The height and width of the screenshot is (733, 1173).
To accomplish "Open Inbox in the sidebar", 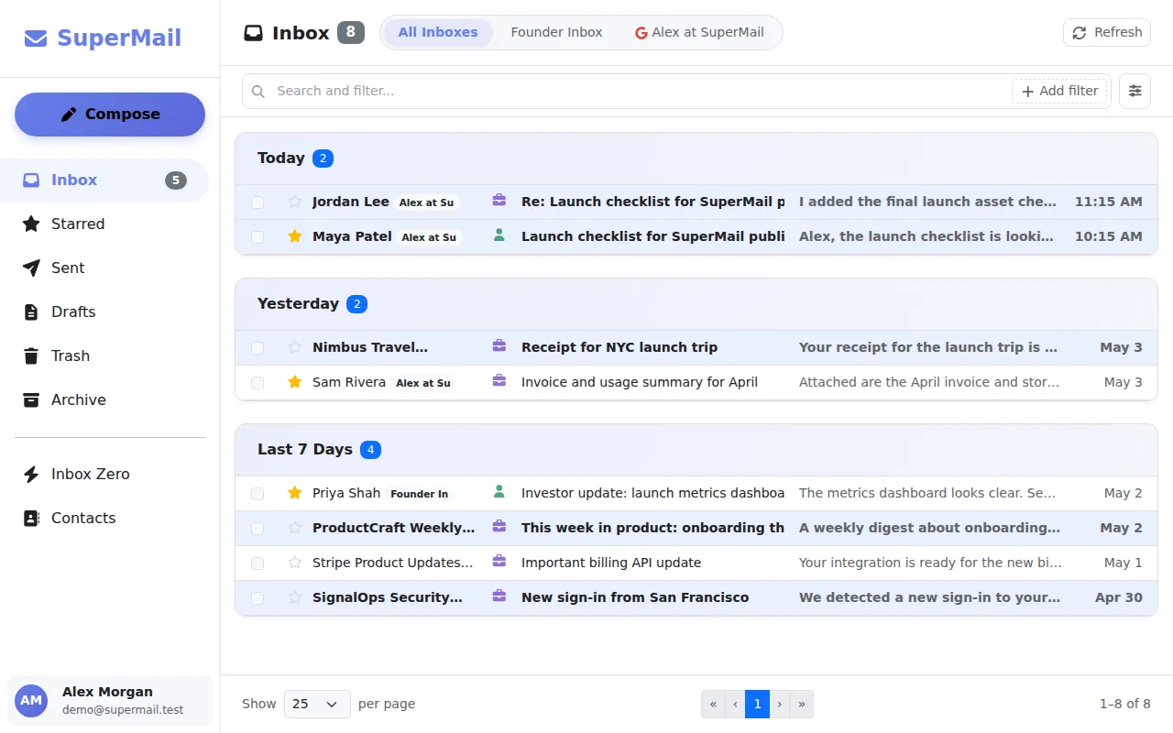I will (104, 181).
